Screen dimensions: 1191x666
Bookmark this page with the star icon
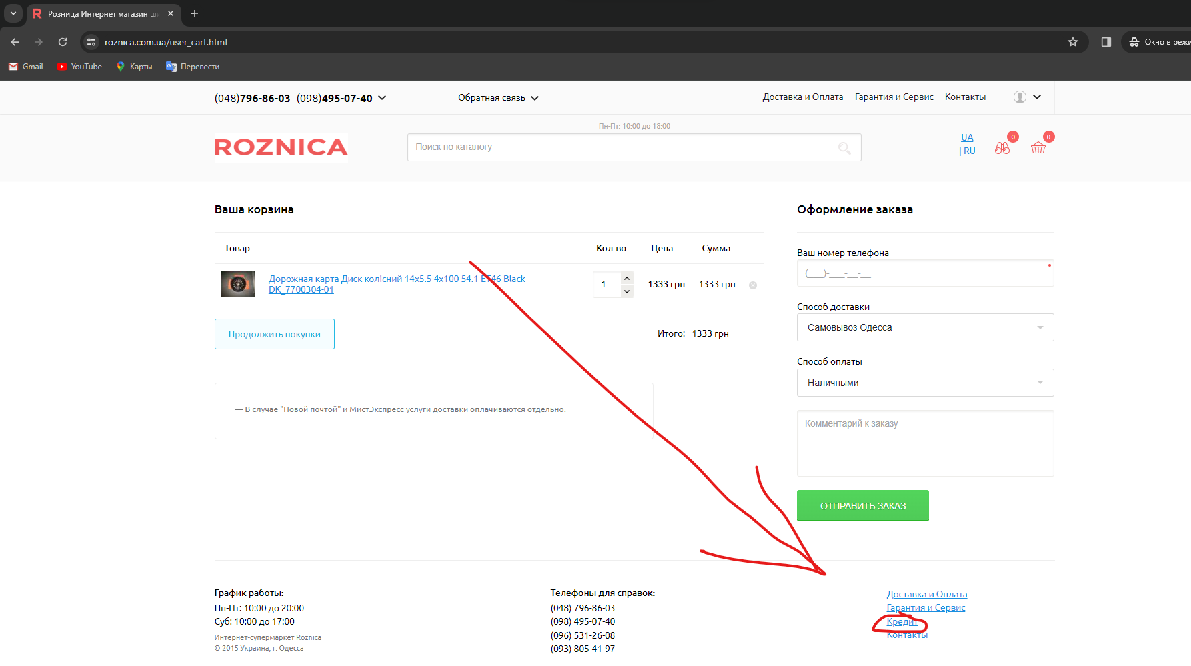(x=1073, y=42)
